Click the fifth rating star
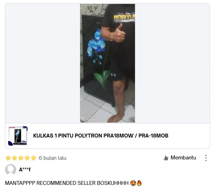Screen dimensions: 214x193 coord(33,158)
